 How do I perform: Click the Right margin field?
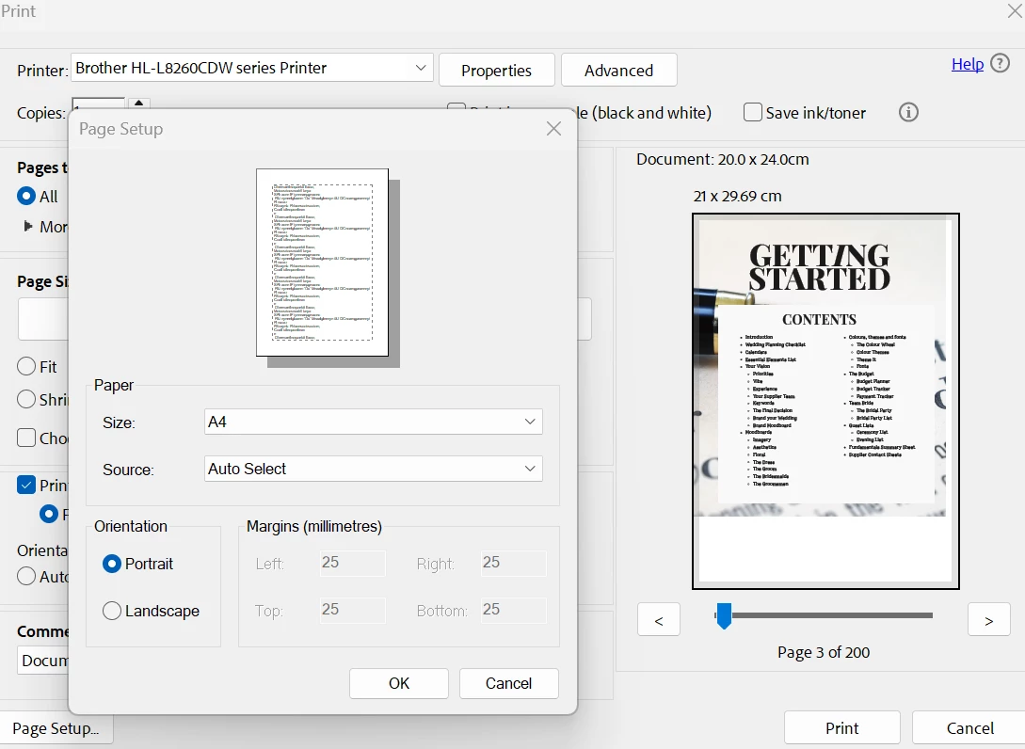pyautogui.click(x=514, y=563)
